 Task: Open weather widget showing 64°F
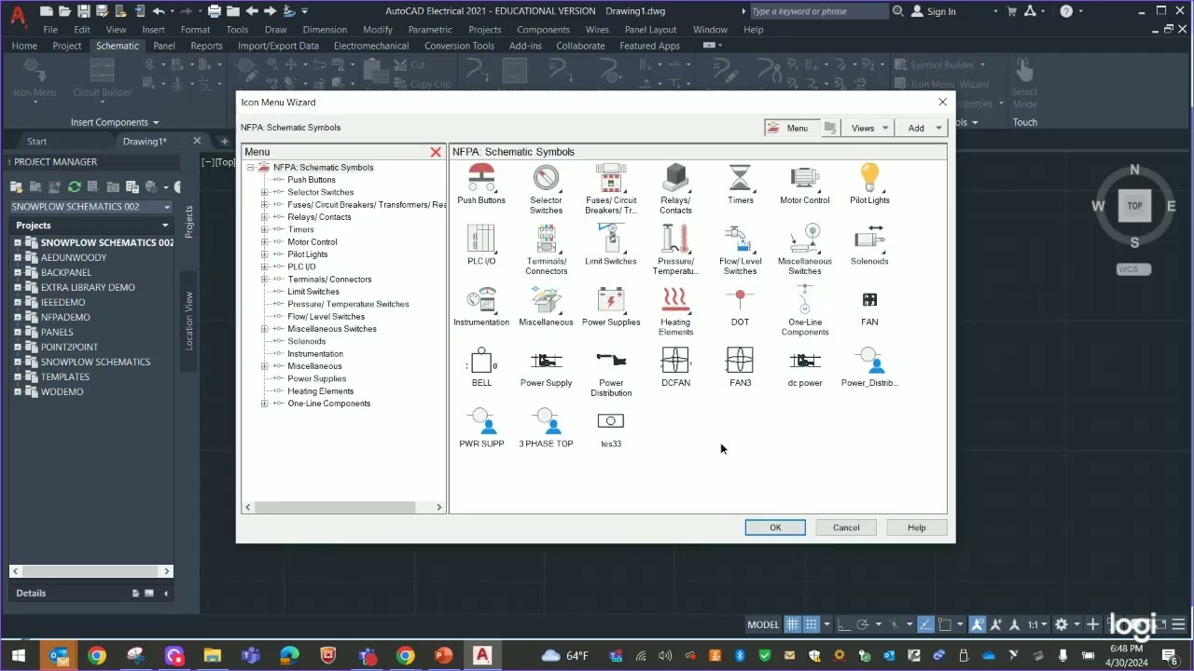(x=565, y=656)
